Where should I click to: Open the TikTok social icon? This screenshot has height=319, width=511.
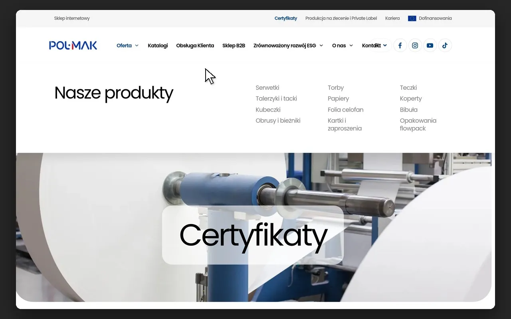point(445,45)
